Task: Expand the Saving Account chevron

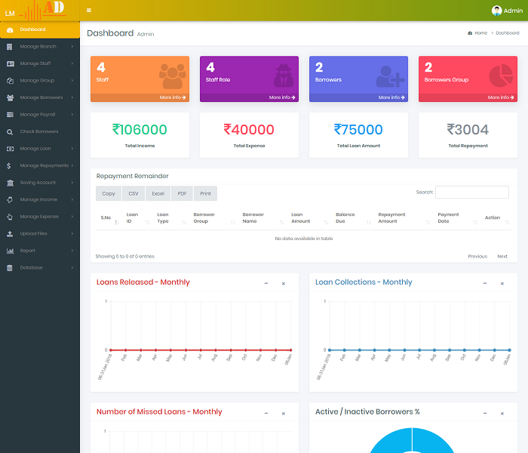Action: pyautogui.click(x=72, y=183)
